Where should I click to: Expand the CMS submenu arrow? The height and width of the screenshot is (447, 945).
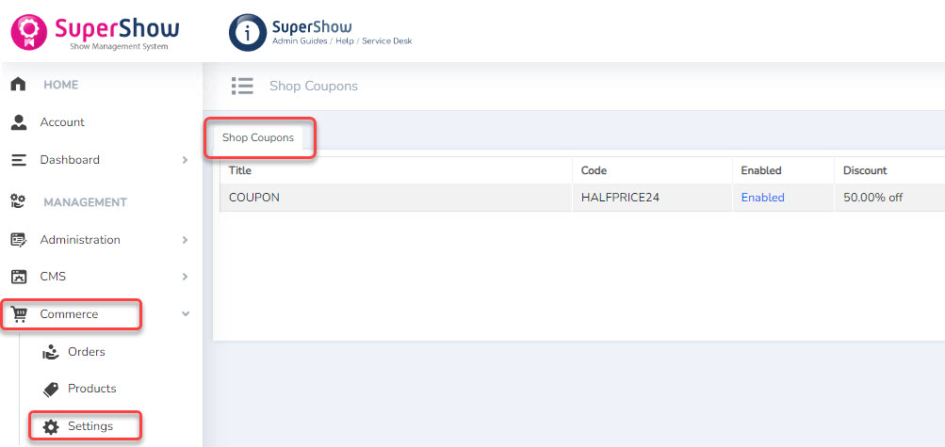click(185, 277)
